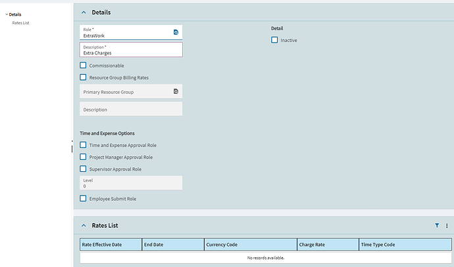Open the Primary Resource Group lookup icon
The height and width of the screenshot is (267, 454).
176,92
